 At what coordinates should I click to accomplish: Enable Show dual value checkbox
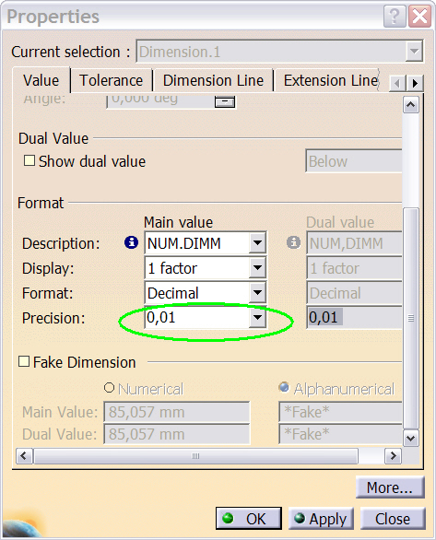tap(29, 160)
